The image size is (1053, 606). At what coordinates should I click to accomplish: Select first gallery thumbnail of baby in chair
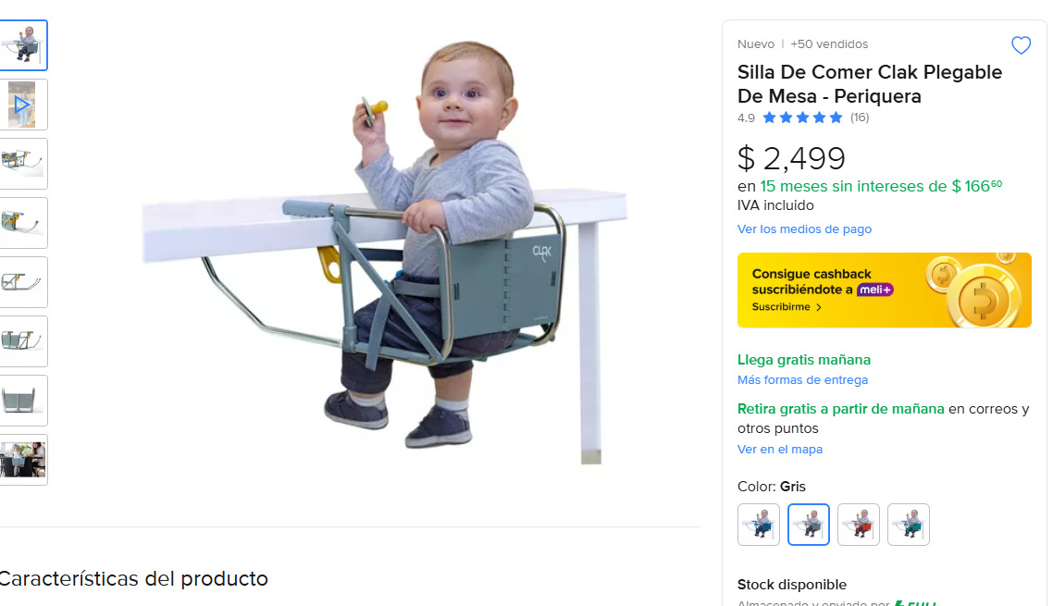(23, 45)
